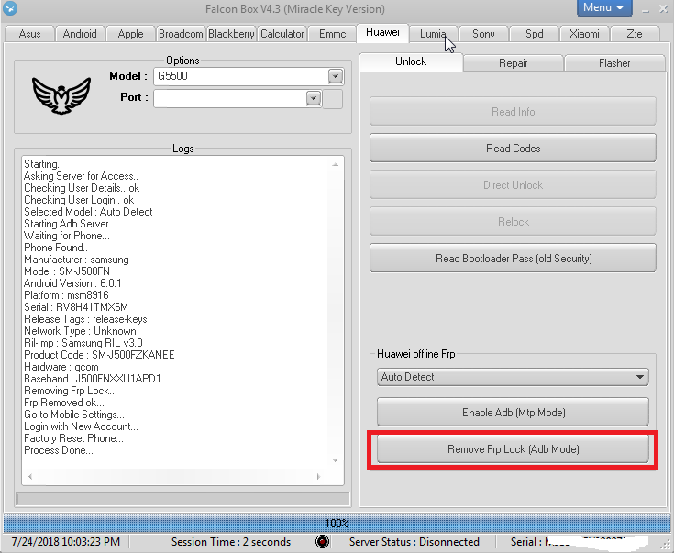Click 'Server Status : Disonnected' text
This screenshot has width=674, height=553.
pos(414,542)
